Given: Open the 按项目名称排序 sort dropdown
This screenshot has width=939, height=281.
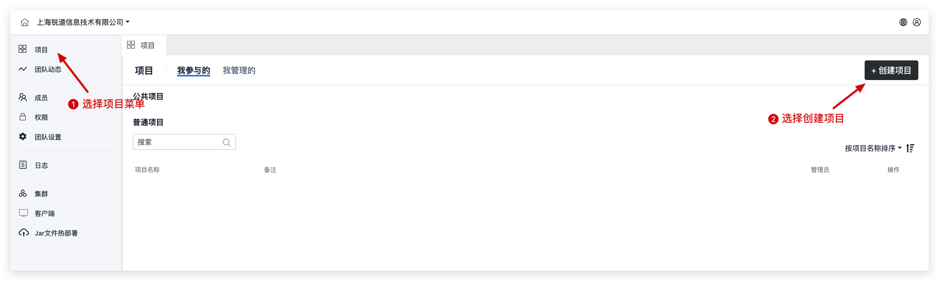Looking at the screenshot, I should pos(873,148).
